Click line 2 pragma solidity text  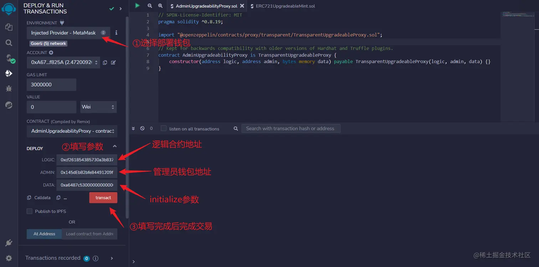[x=190, y=22]
